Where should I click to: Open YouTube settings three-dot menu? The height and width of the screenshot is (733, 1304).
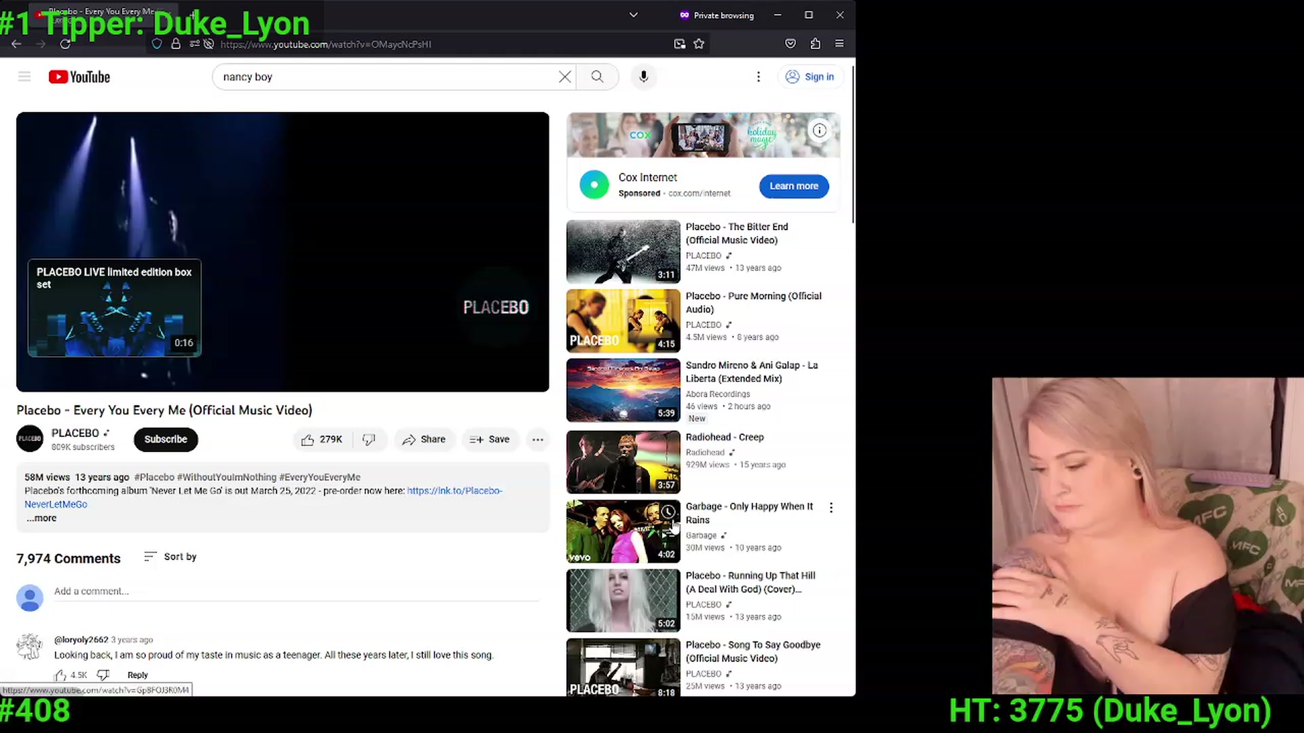tap(759, 77)
